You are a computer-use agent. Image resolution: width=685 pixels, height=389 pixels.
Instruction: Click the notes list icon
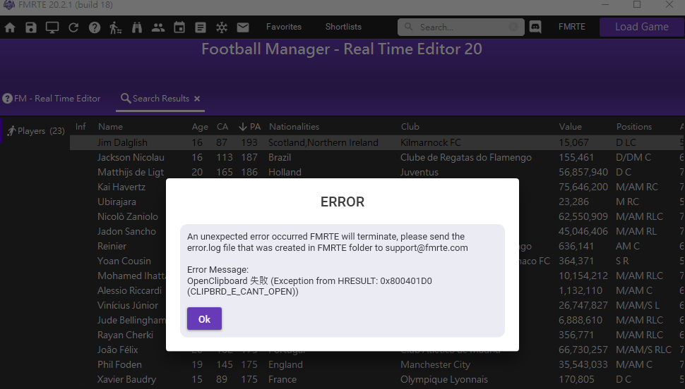pyautogui.click(x=201, y=28)
